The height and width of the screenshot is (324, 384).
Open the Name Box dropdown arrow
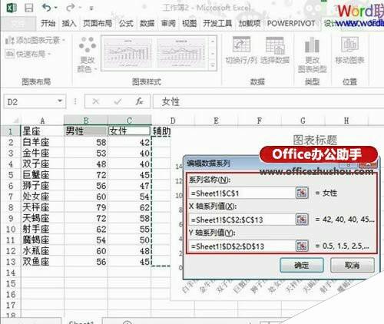tap(60, 101)
